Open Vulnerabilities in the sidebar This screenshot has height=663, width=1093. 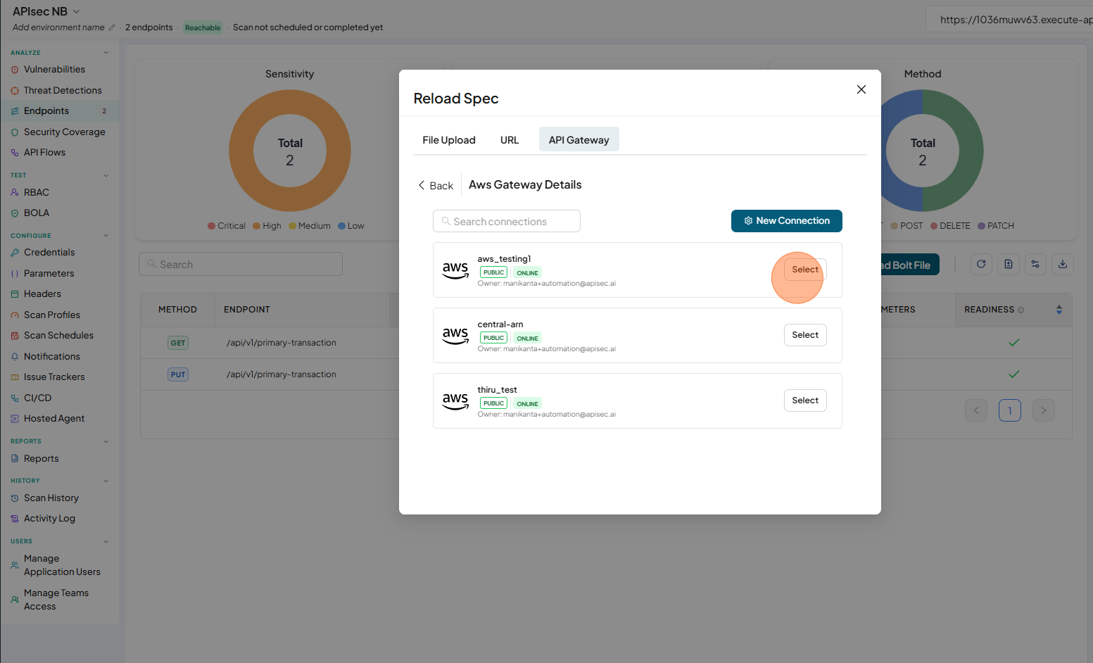[54, 70]
